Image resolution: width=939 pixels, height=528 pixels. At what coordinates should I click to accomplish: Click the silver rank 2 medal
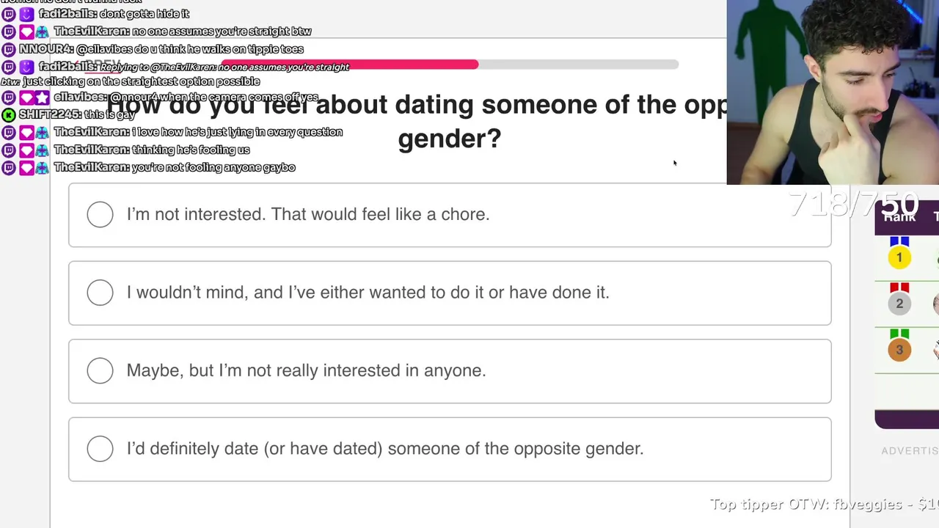(x=899, y=304)
